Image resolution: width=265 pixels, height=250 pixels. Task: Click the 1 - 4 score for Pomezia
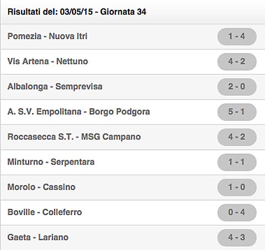236,37
